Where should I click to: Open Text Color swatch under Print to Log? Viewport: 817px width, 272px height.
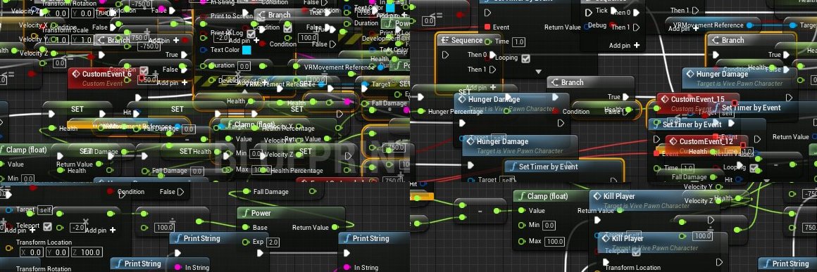tap(247, 50)
